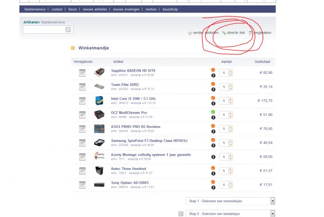Screen dimensions: 324x217
Task: Increase quantity of Intel Core i5 2500
Action: pos(231,99)
